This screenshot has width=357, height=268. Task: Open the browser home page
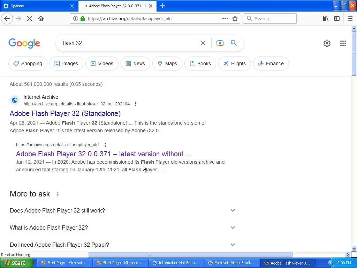pyautogui.click(x=41, y=18)
